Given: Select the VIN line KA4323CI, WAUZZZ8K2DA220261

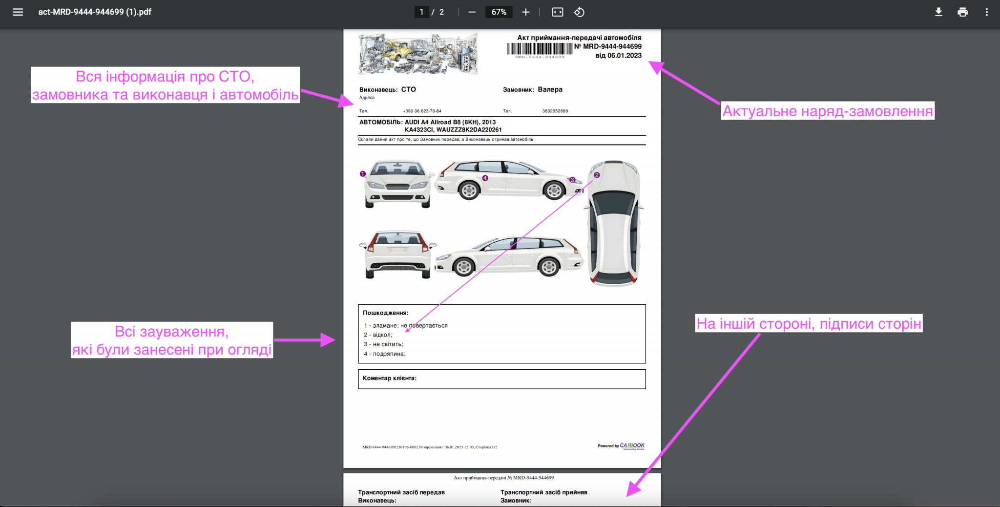Looking at the screenshot, I should coord(453,130).
